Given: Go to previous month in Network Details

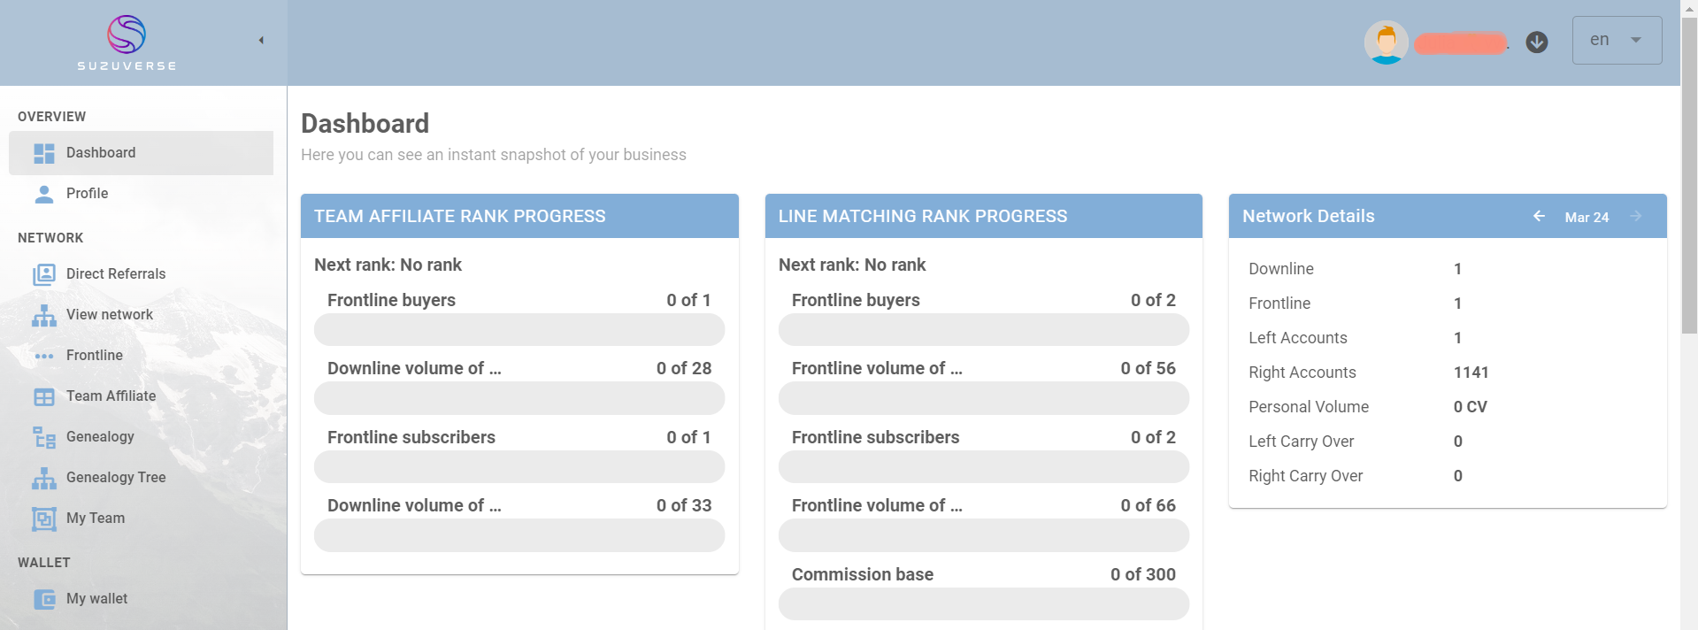Looking at the screenshot, I should [x=1539, y=216].
